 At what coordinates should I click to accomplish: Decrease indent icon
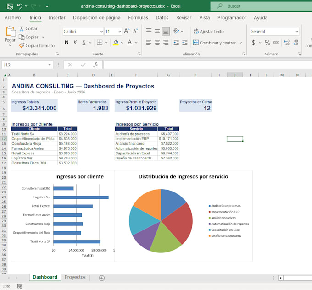click(x=176, y=43)
